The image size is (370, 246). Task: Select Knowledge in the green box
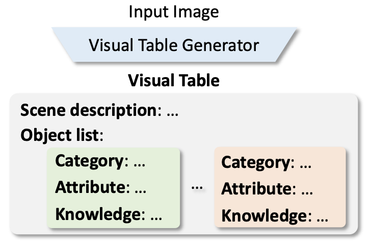tap(98, 214)
